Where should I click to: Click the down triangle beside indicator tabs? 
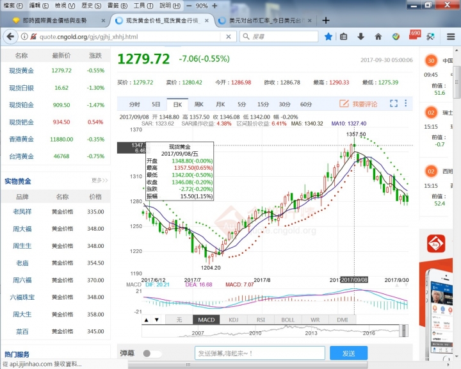coord(157,320)
